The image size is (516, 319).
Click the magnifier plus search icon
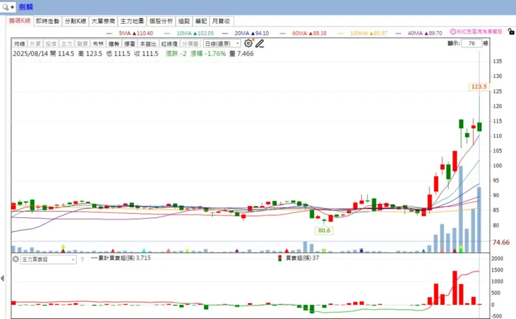(x=8, y=6)
